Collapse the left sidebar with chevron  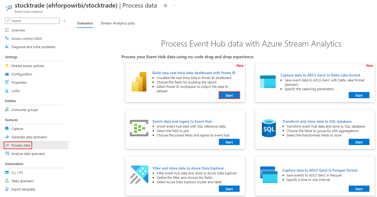64,21
